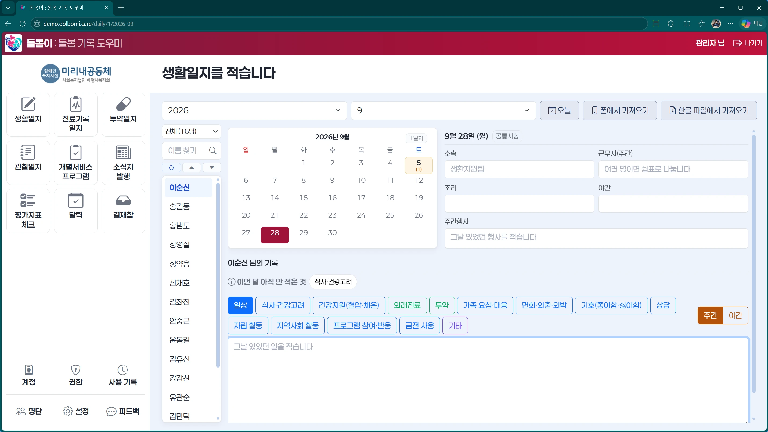
Task: Select the 주간 shift toggle
Action: 710,315
